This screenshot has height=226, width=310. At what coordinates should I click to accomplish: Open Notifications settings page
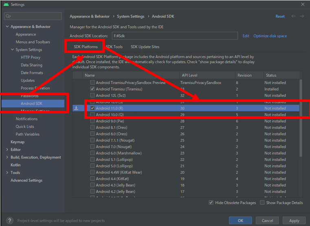(x=26, y=119)
